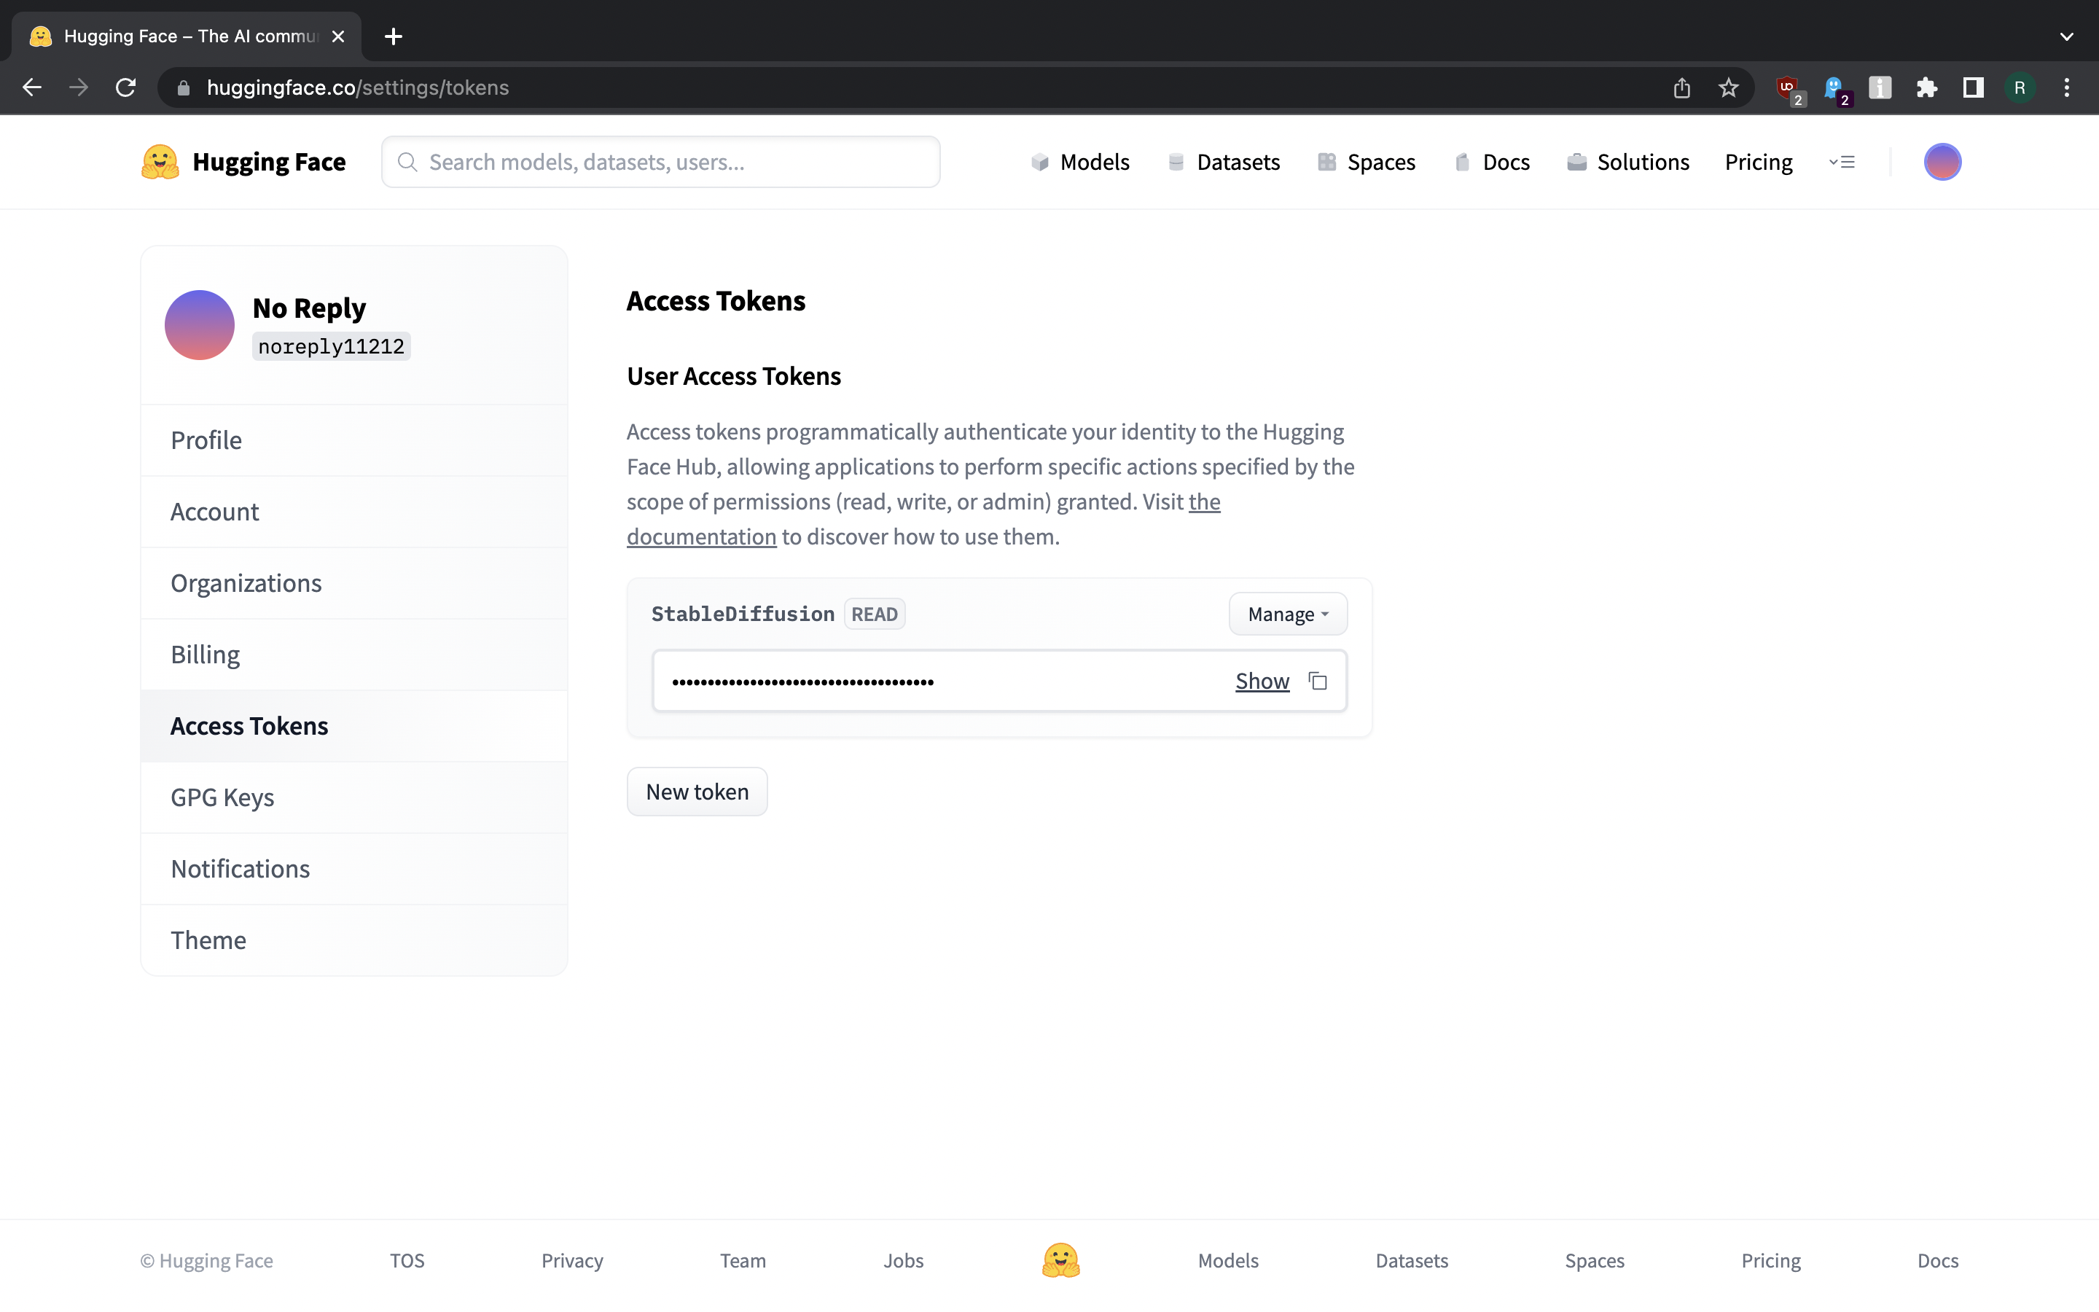The height and width of the screenshot is (1312, 2099).
Task: Open Models link in footer
Action: coord(1228,1261)
